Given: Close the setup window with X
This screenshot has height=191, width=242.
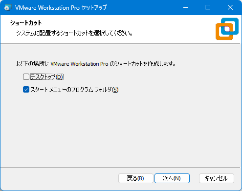Looking at the screenshot, I should point(230,7).
